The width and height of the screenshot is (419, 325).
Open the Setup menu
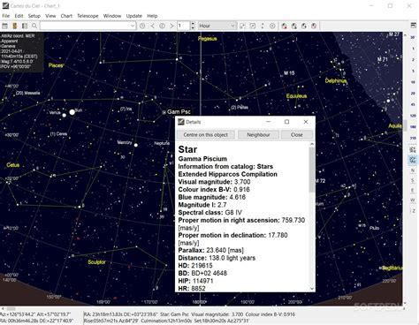click(x=34, y=16)
